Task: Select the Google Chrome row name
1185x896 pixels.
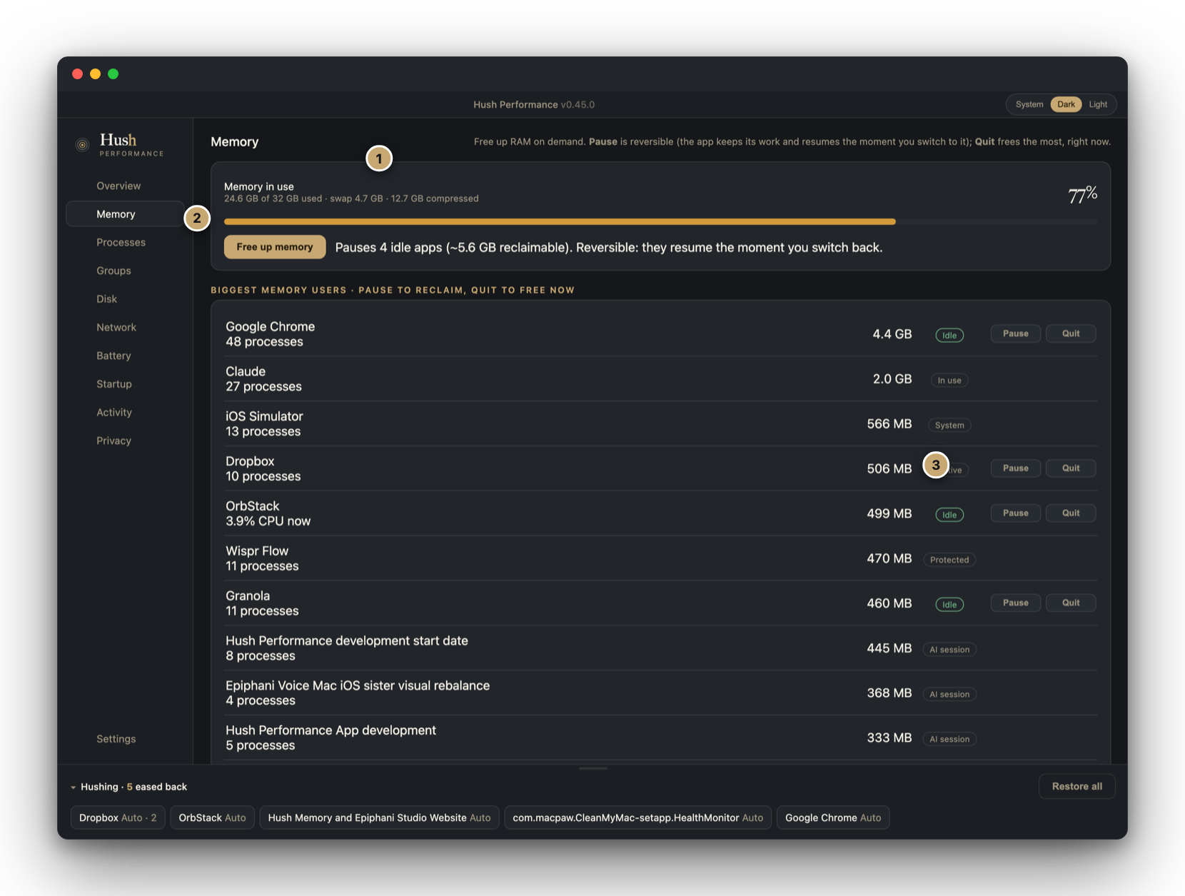Action: click(270, 326)
